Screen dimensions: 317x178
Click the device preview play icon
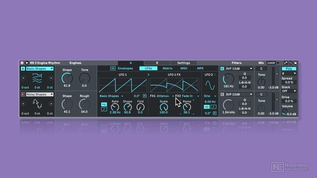tap(27, 63)
